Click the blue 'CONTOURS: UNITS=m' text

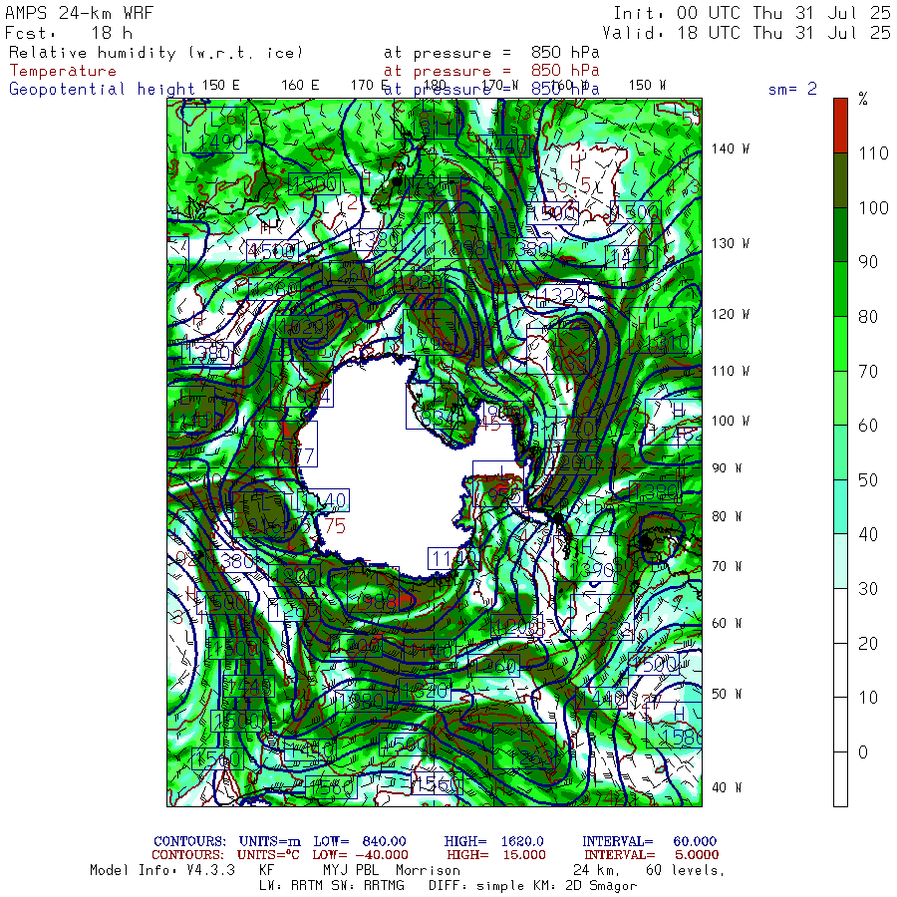(x=227, y=841)
